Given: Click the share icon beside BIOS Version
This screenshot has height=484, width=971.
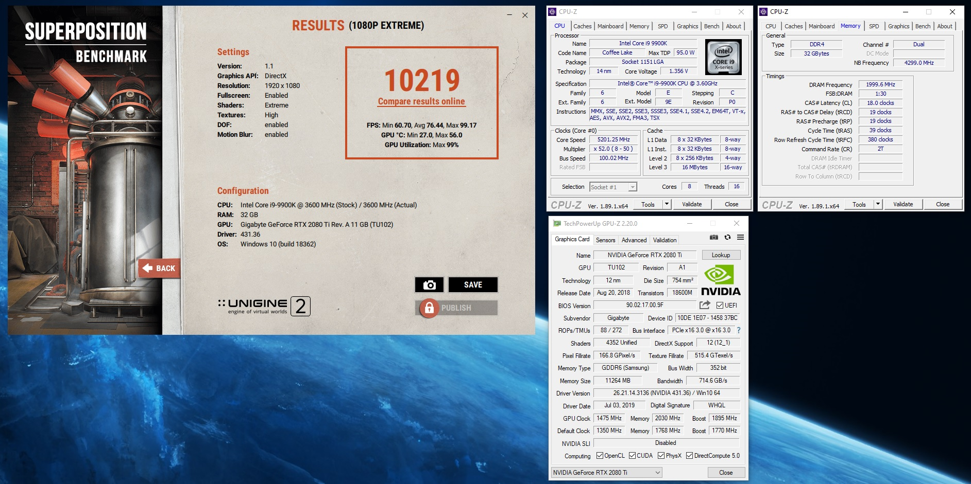Looking at the screenshot, I should pos(705,305).
